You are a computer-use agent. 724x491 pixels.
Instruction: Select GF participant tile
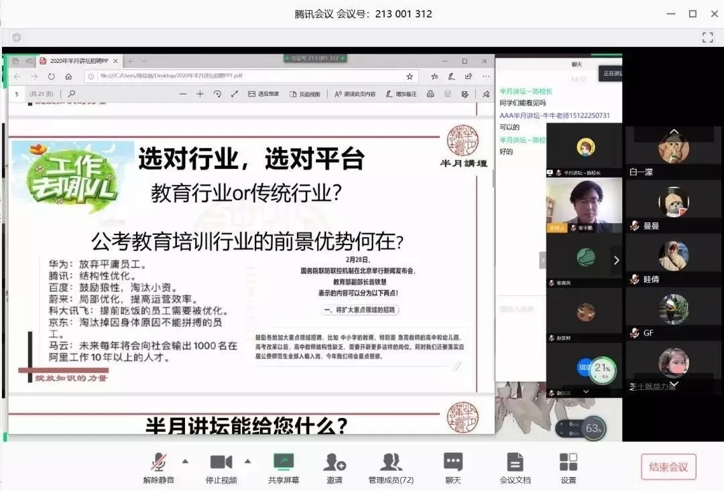point(674,313)
